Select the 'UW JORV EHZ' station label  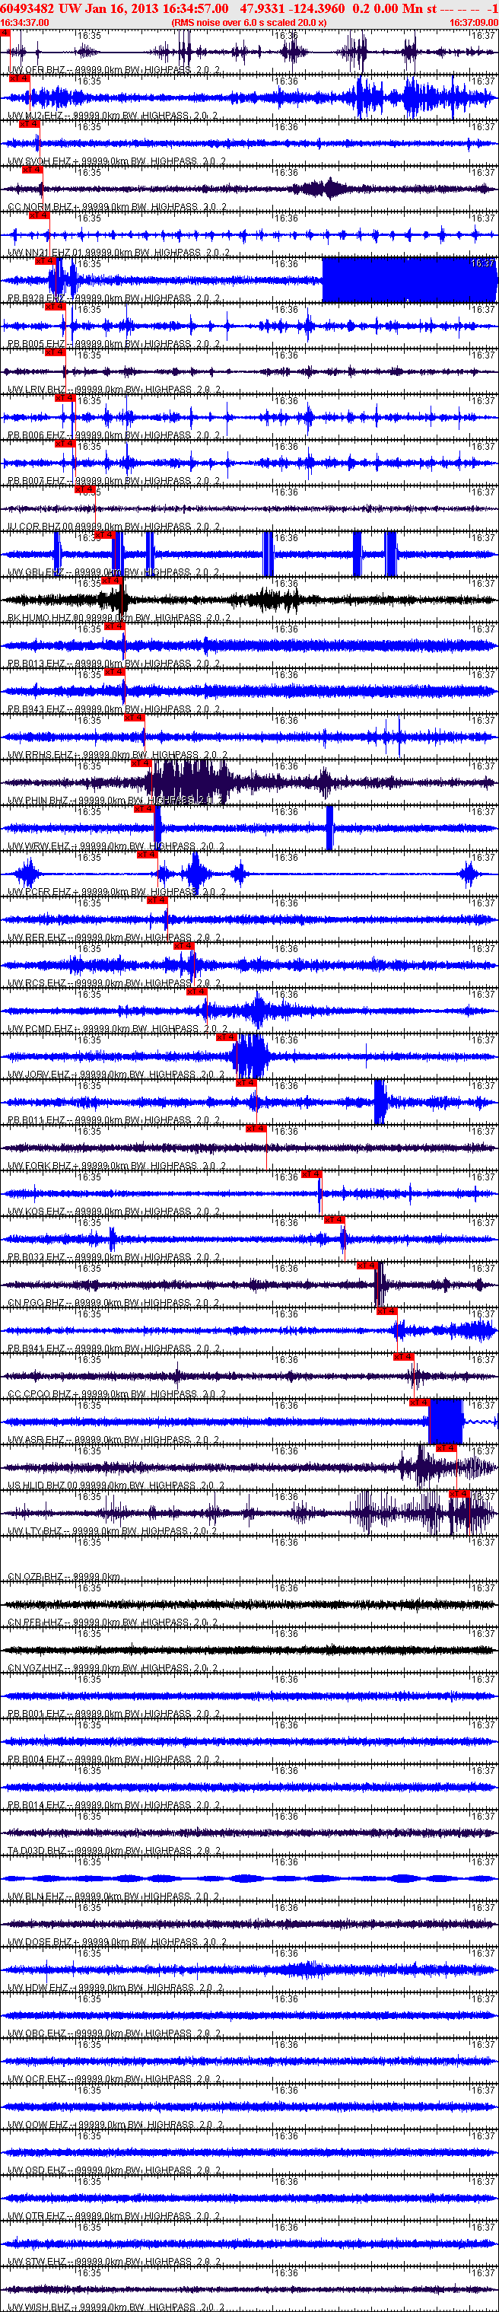(x=39, y=1075)
